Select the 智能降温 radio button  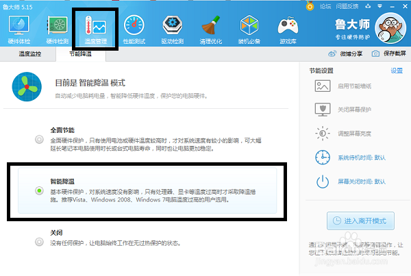click(39, 190)
